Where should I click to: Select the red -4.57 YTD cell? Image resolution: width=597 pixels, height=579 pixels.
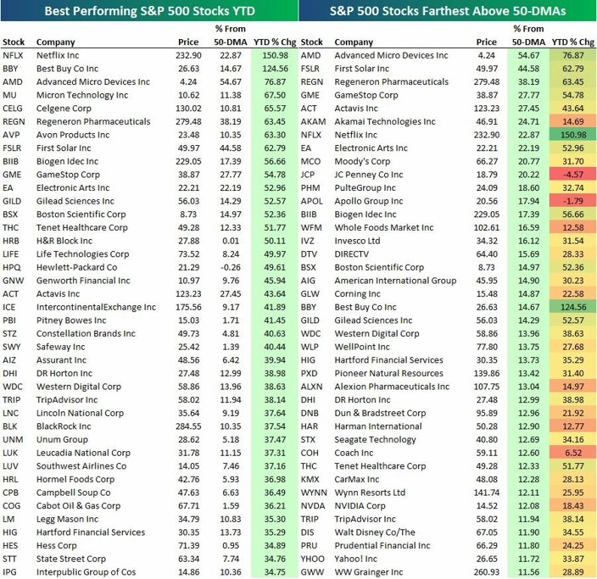[573, 175]
